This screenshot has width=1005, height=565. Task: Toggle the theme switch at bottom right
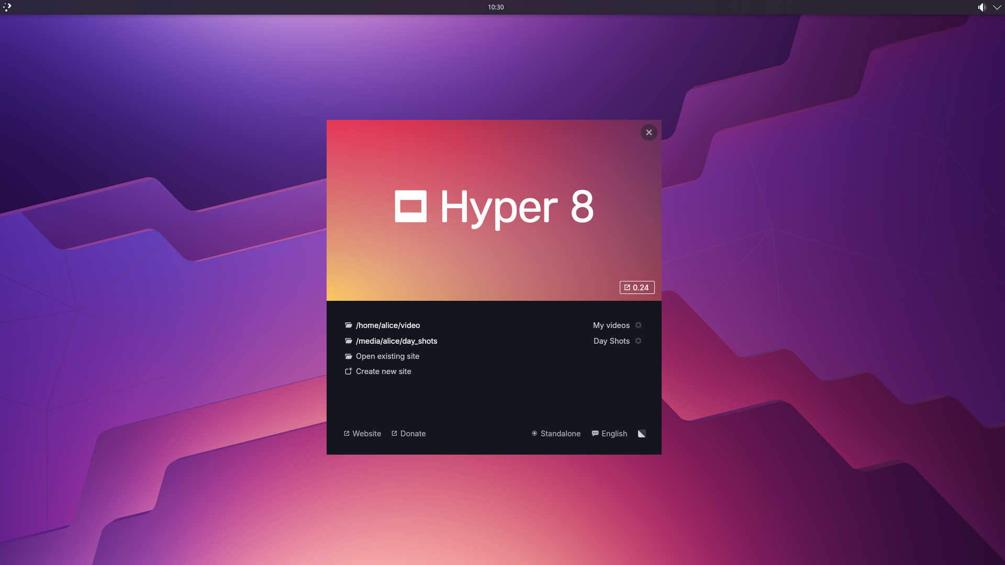[642, 434]
